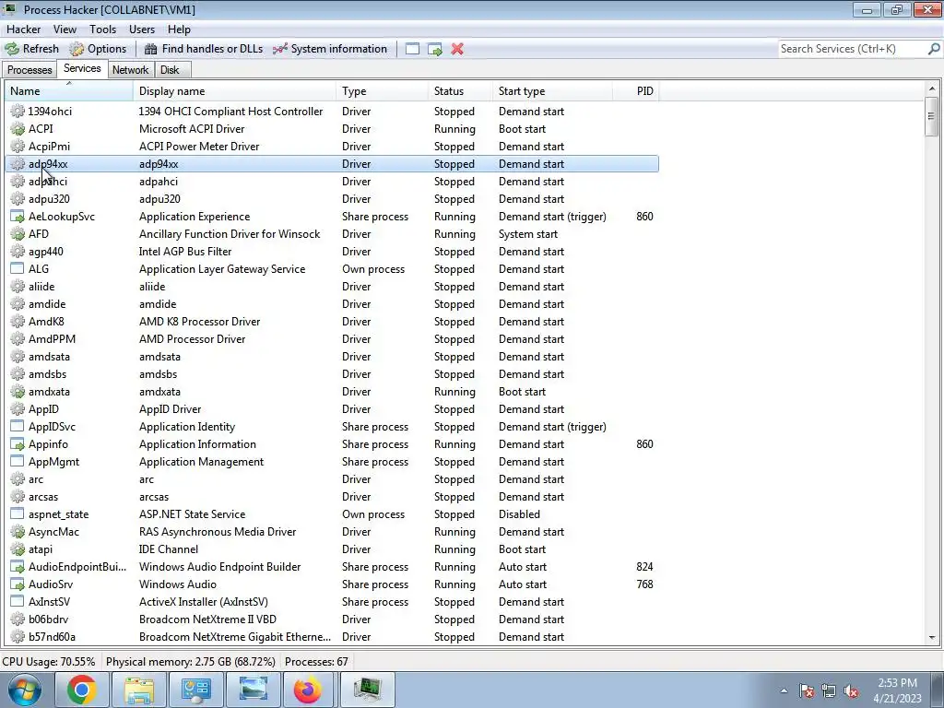Open Google Chrome from the taskbar
Screen dimensions: 944x708
pyautogui.click(x=81, y=690)
